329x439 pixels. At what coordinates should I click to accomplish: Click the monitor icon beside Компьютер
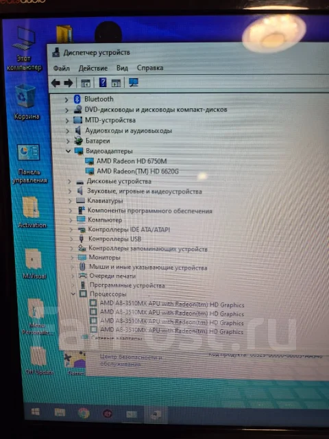pos(81,219)
